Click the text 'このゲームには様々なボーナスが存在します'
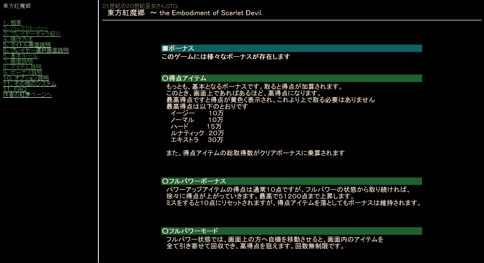Viewport: 484px width, 263px height. coord(226,57)
